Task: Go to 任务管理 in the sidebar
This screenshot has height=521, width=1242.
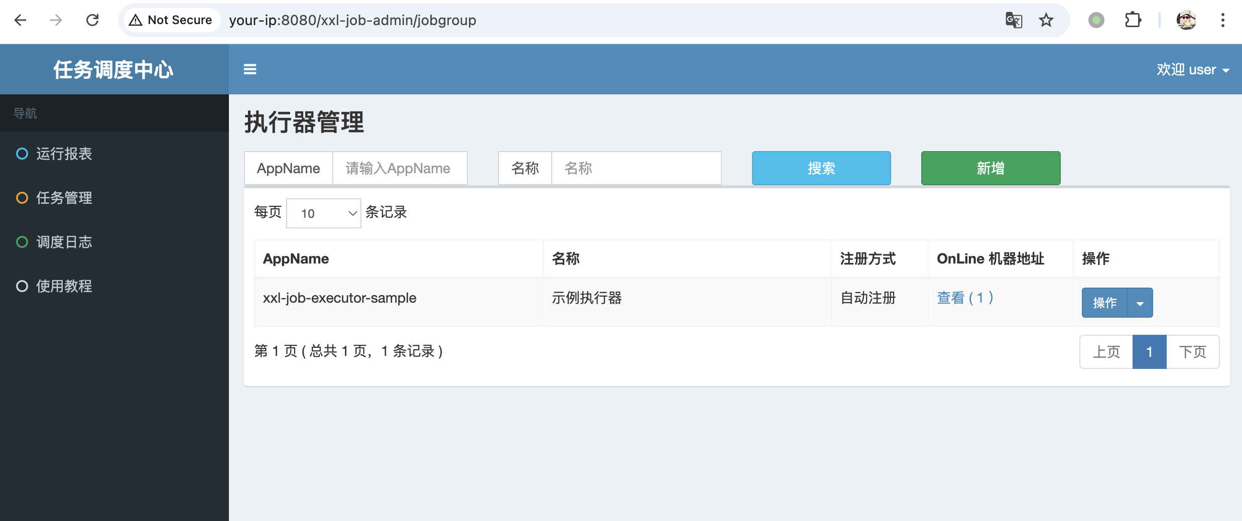Action: (64, 198)
